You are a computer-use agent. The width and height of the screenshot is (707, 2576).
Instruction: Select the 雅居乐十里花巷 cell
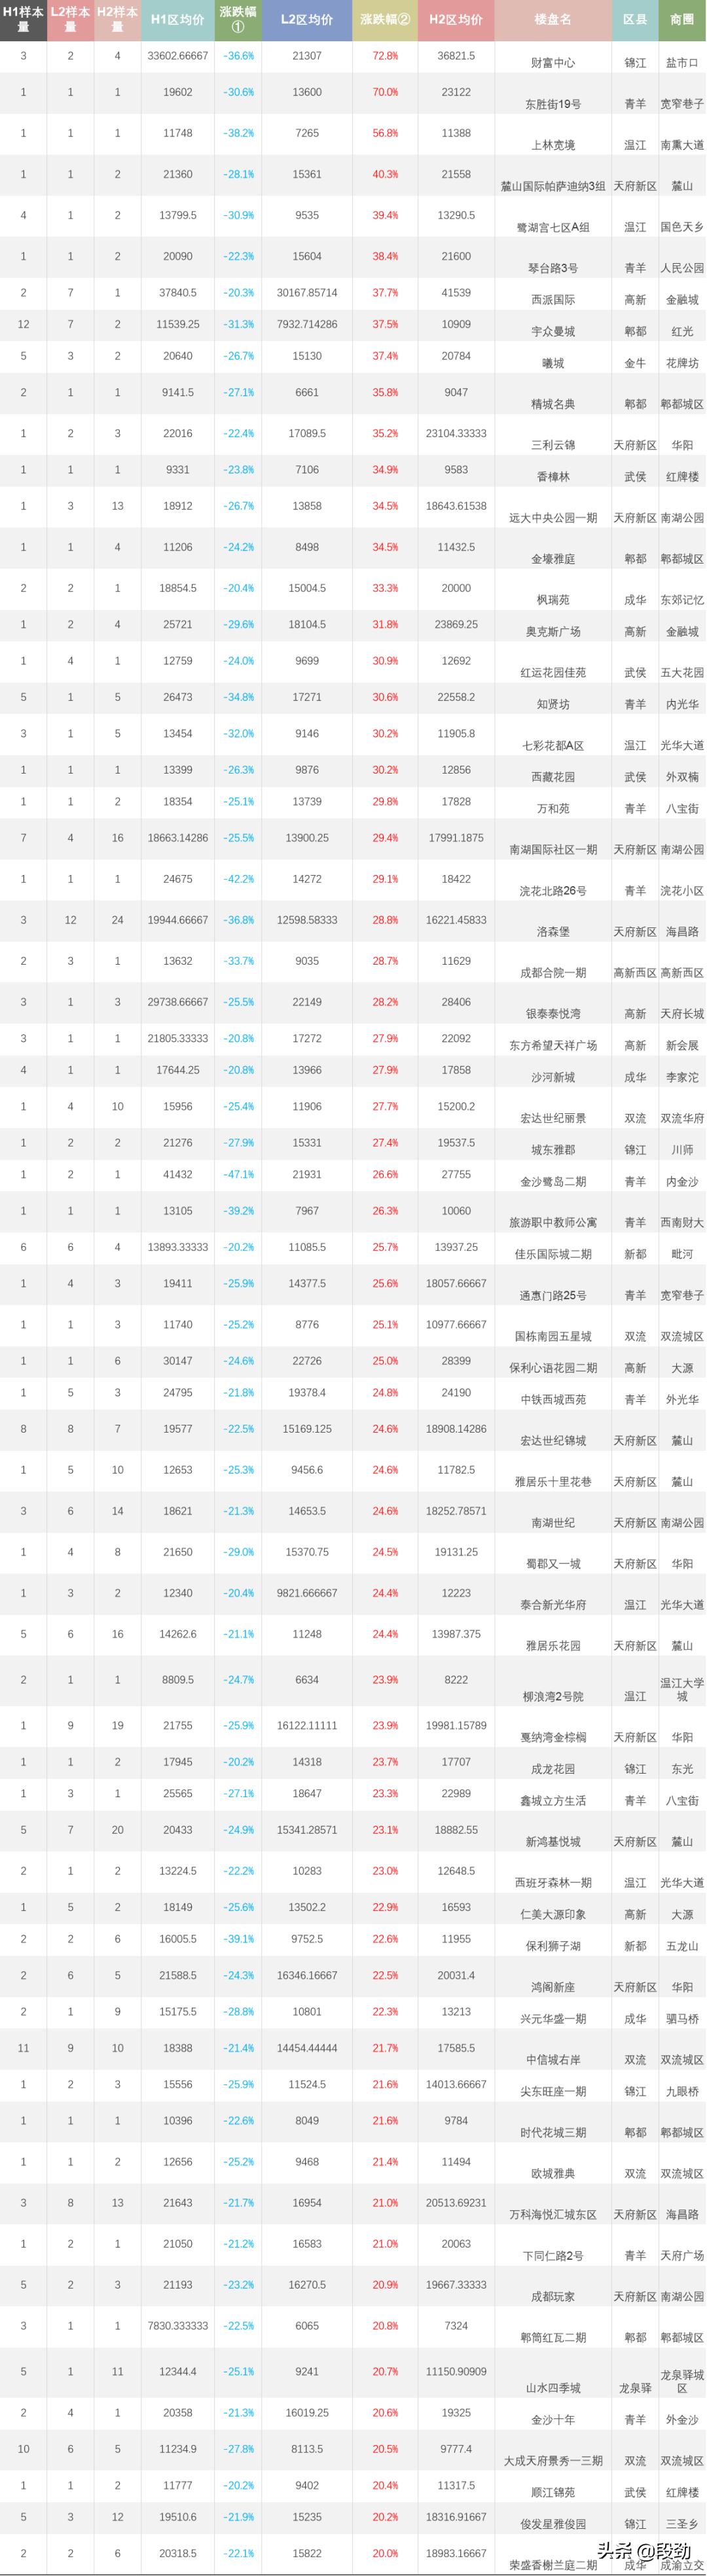pyautogui.click(x=553, y=1482)
